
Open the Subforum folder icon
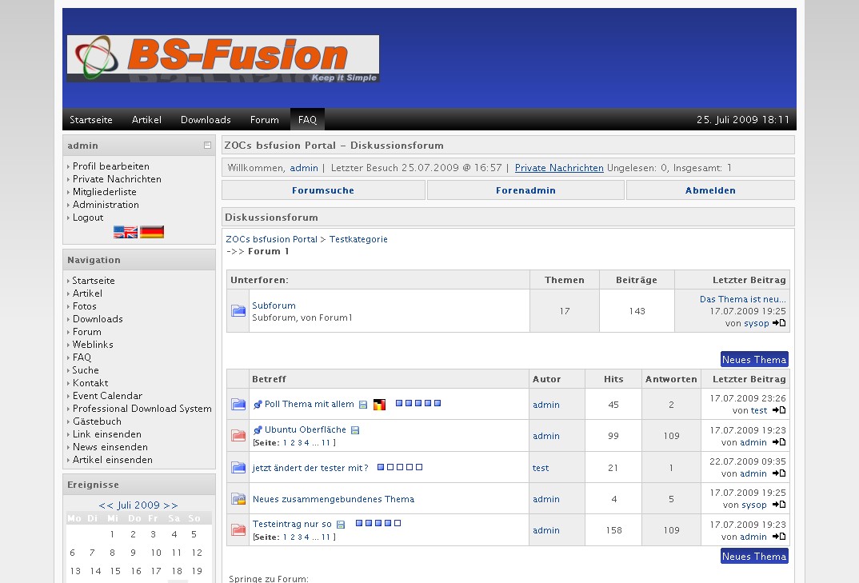point(238,311)
